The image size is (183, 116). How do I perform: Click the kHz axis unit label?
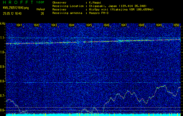[x=3, y=23]
